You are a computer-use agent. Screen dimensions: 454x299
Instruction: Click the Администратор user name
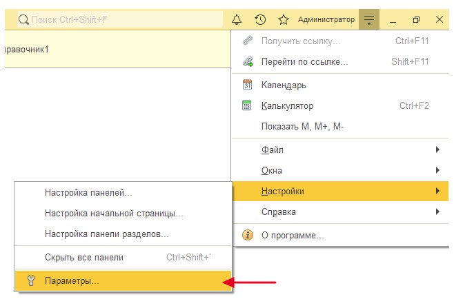click(326, 20)
